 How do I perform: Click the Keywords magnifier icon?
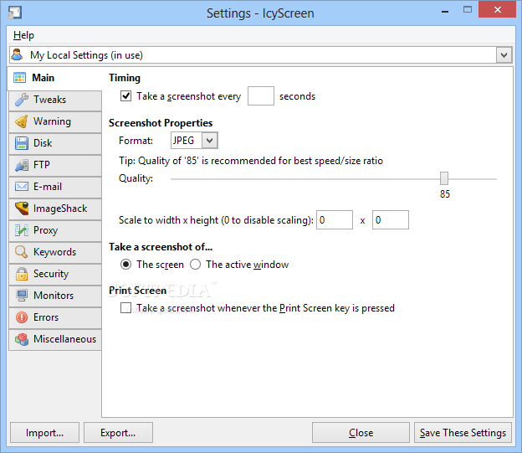coord(22,252)
